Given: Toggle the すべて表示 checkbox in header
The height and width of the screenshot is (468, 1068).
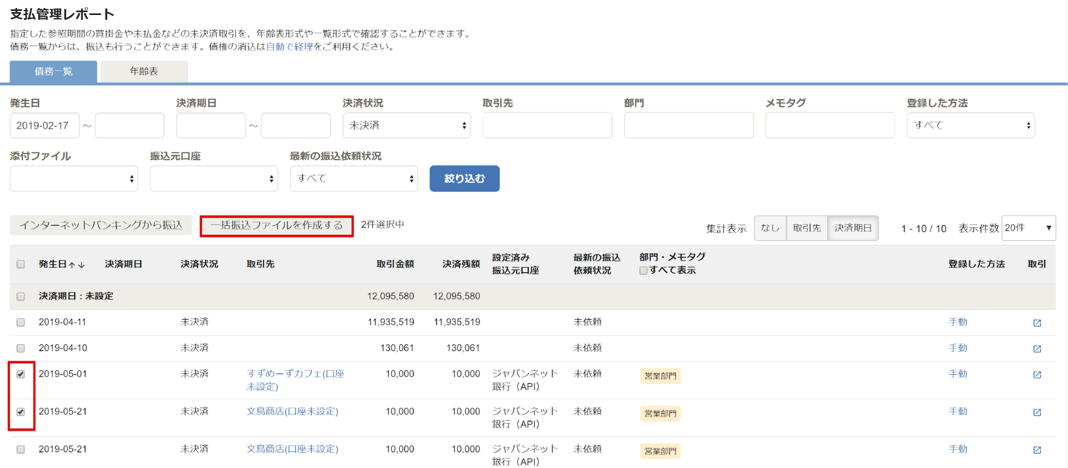Looking at the screenshot, I should coord(644,271).
